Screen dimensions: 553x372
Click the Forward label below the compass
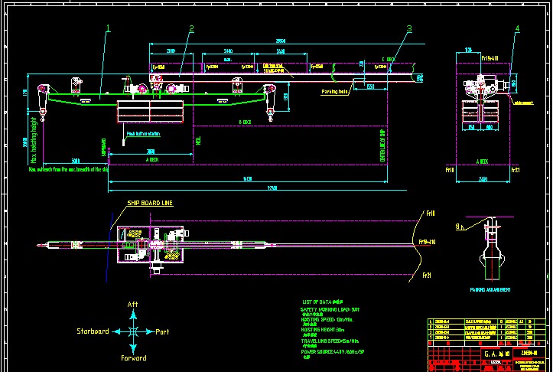[134, 357]
